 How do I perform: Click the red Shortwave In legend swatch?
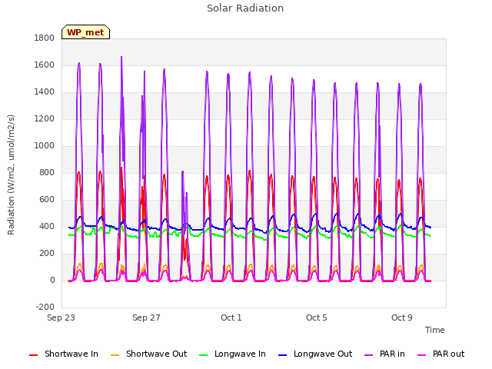click(33, 355)
